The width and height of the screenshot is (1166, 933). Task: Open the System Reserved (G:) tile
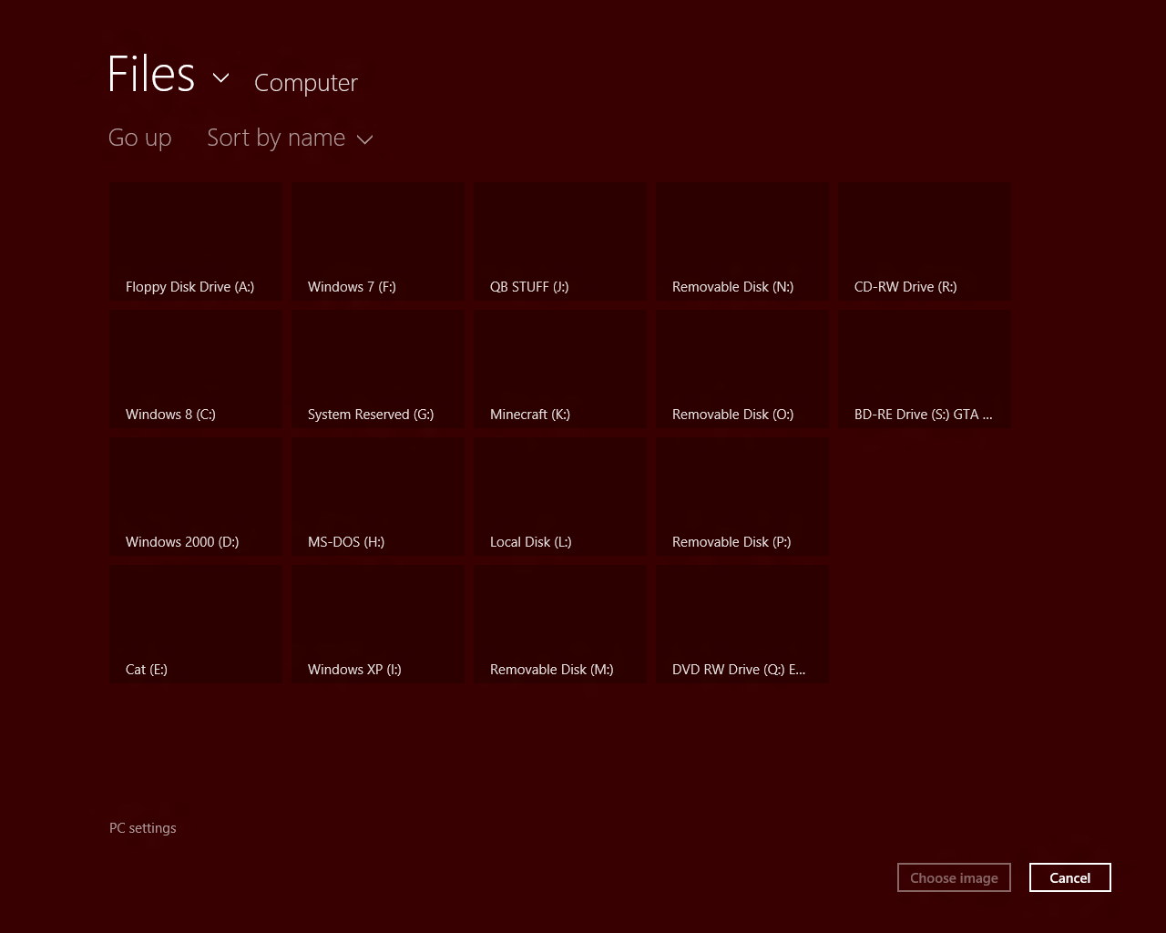(377, 369)
